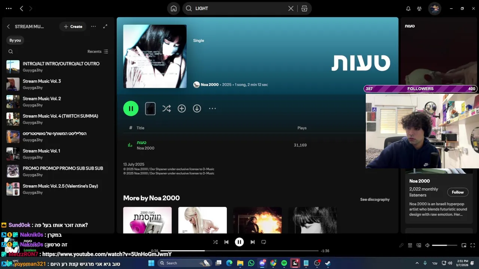Open Windows Start menu
479x269 pixels.
pyautogui.click(x=151, y=263)
